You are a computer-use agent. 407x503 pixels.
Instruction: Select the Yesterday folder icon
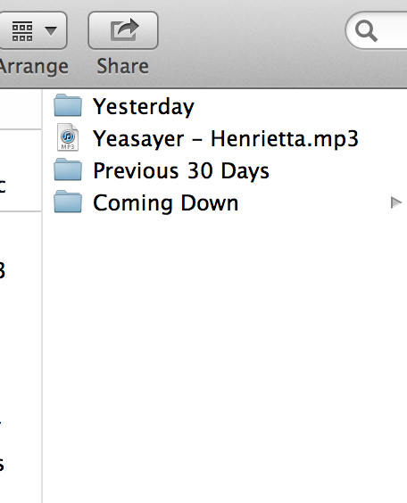coord(68,105)
